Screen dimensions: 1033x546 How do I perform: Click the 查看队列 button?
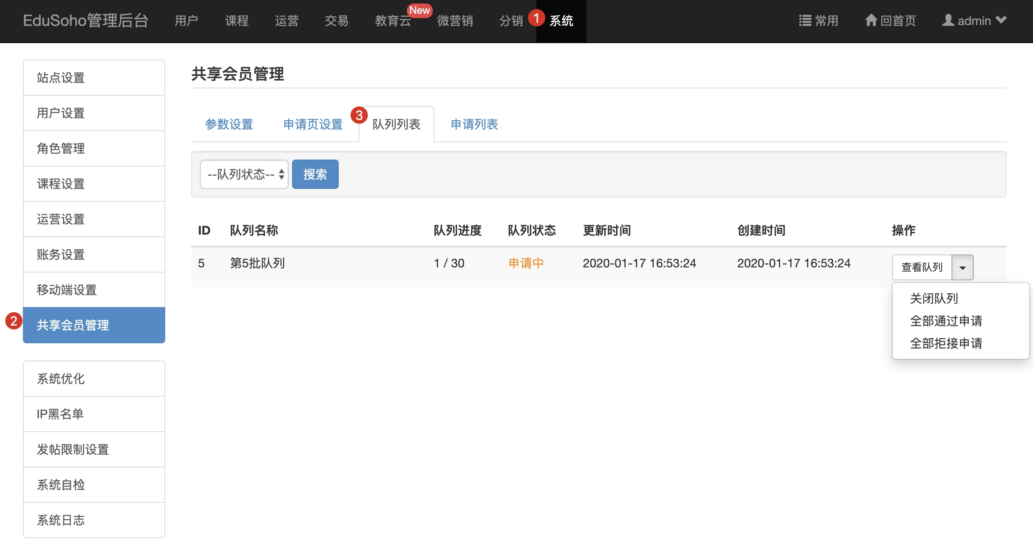tap(922, 267)
